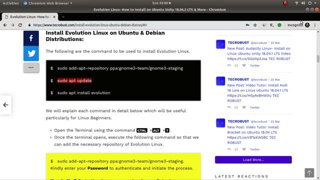Select the Evolution Linux browser tab
320x180 pixels.
click(30, 17)
